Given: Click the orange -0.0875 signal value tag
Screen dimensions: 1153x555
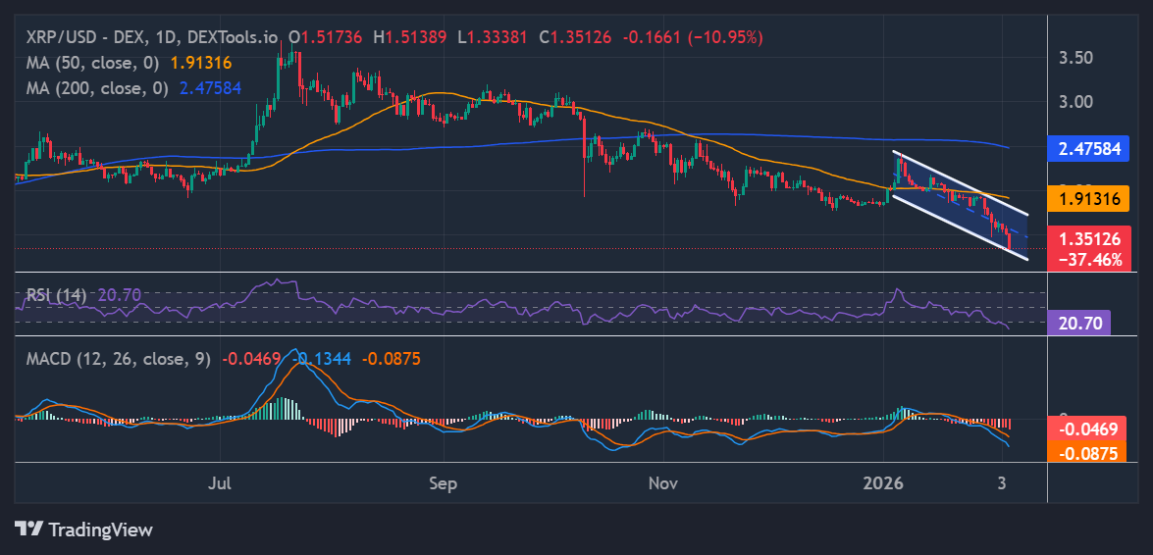Looking at the screenshot, I should click(1087, 451).
